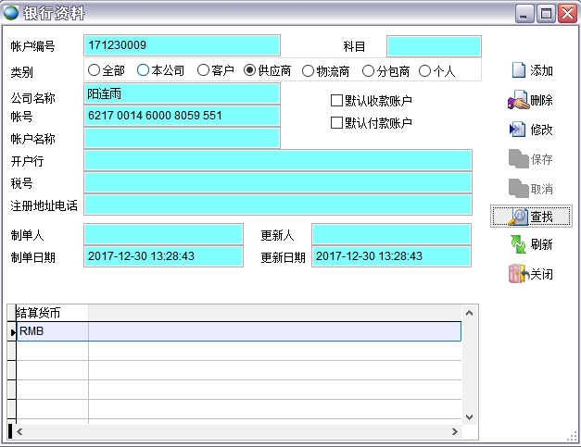Click into the 开户行 input field
The width and height of the screenshot is (581, 447).
pyautogui.click(x=277, y=161)
